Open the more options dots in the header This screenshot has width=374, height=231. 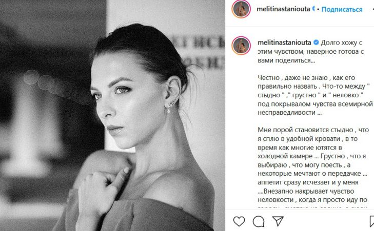pyautogui.click(x=373, y=9)
